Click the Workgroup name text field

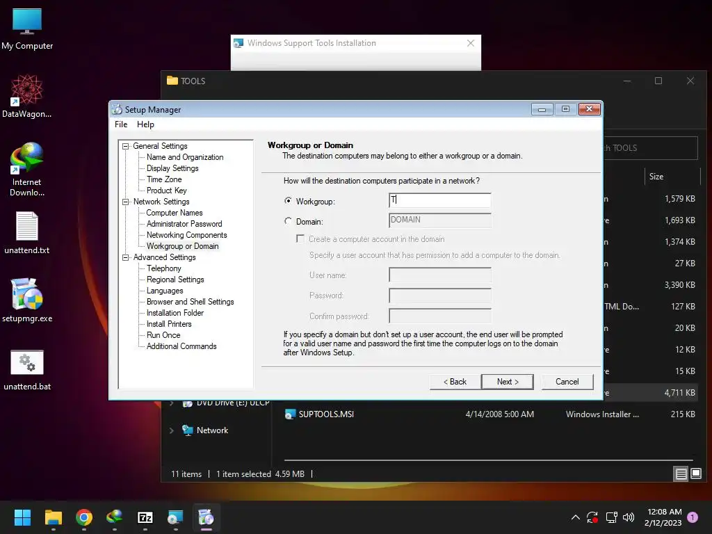[x=440, y=200]
